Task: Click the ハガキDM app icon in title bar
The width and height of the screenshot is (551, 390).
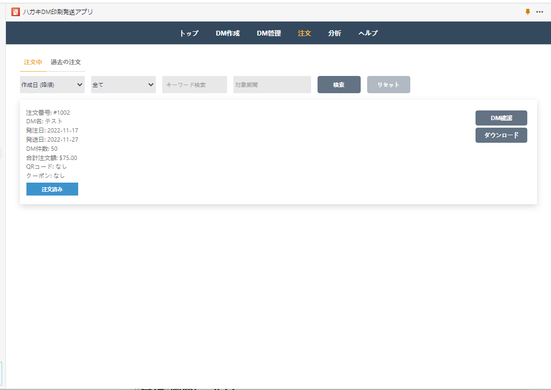Action: coord(16,12)
